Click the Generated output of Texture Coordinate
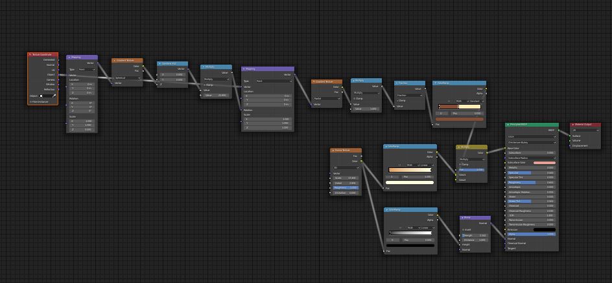Screen dimensions: 612x283 click(58, 60)
